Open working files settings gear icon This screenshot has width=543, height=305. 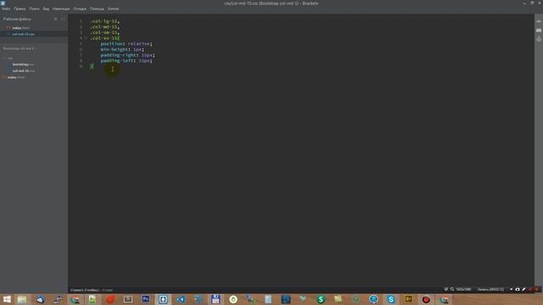(x=55, y=19)
